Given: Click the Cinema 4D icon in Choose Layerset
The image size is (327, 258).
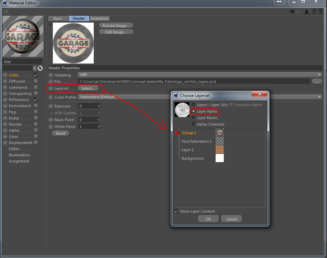Looking at the screenshot, I should 176,96.
